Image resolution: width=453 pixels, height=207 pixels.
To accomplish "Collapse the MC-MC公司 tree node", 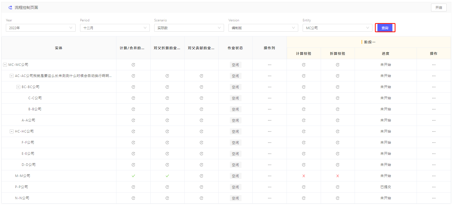I will tap(5, 65).
